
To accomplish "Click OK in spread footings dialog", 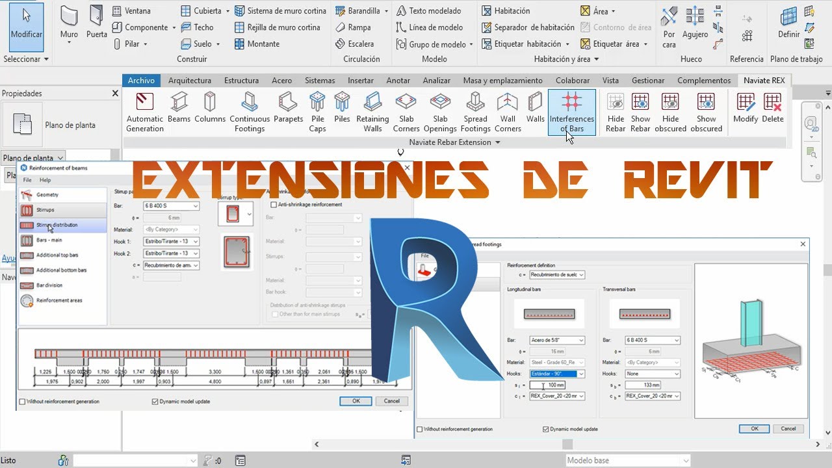I will [x=754, y=428].
